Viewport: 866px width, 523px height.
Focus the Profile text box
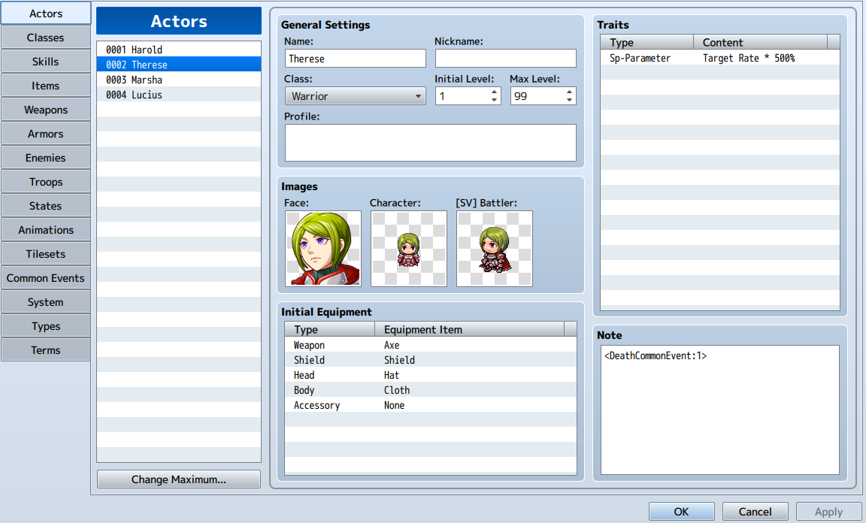pos(430,143)
